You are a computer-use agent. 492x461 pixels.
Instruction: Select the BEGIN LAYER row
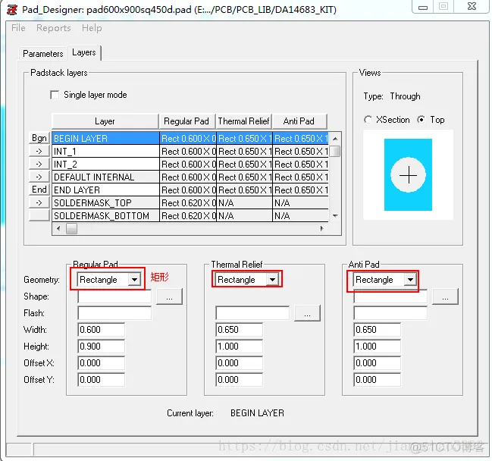[190, 139]
